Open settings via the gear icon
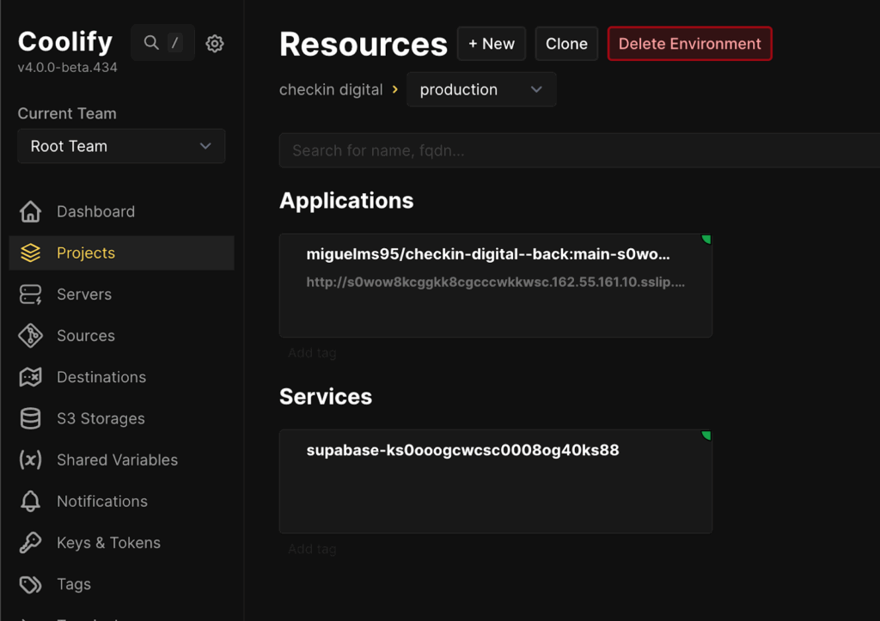Viewport: 880px width, 621px height. point(215,43)
